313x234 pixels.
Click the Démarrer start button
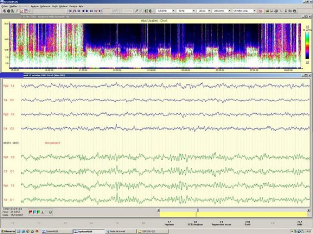8,231
